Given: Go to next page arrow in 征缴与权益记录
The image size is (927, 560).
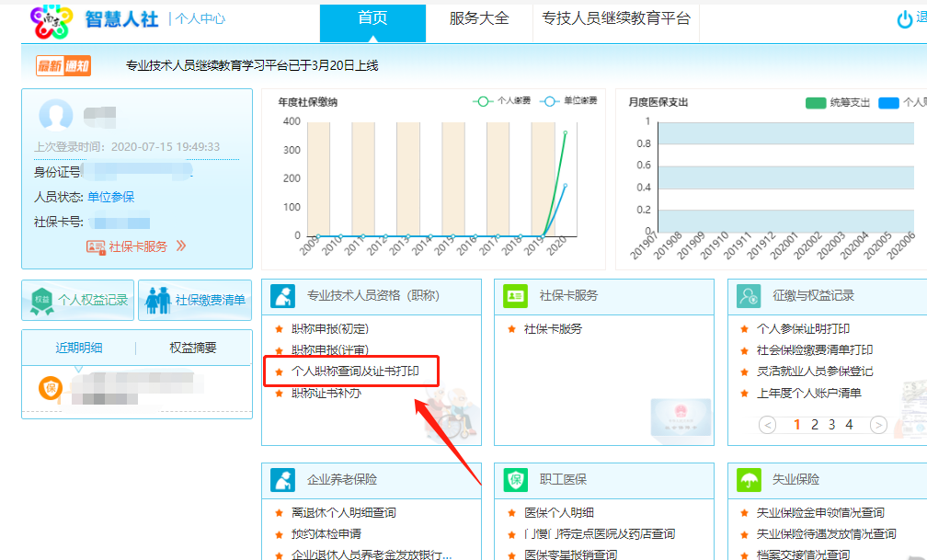Looking at the screenshot, I should tap(878, 425).
